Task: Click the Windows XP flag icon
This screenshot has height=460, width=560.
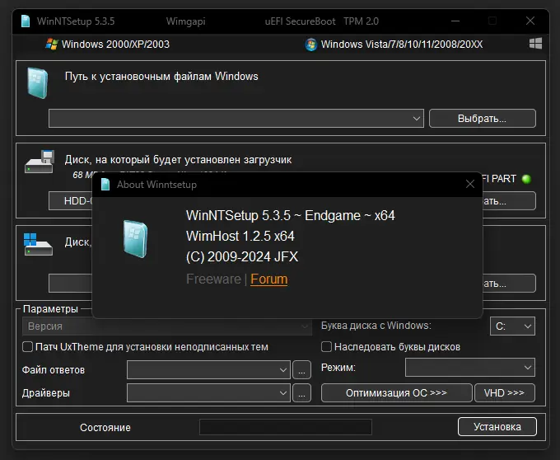Action: [x=52, y=44]
